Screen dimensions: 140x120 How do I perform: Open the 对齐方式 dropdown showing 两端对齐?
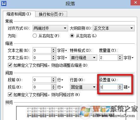tap(50, 28)
